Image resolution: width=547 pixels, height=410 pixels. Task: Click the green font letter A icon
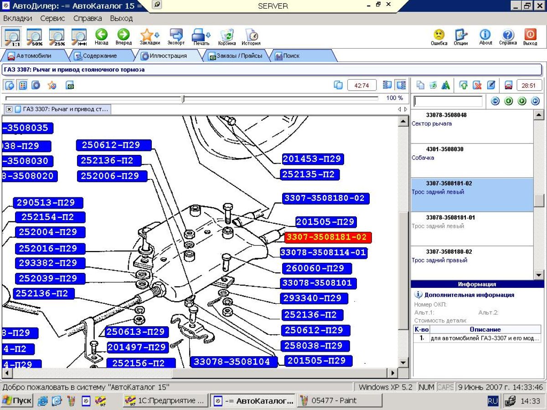coord(446,85)
